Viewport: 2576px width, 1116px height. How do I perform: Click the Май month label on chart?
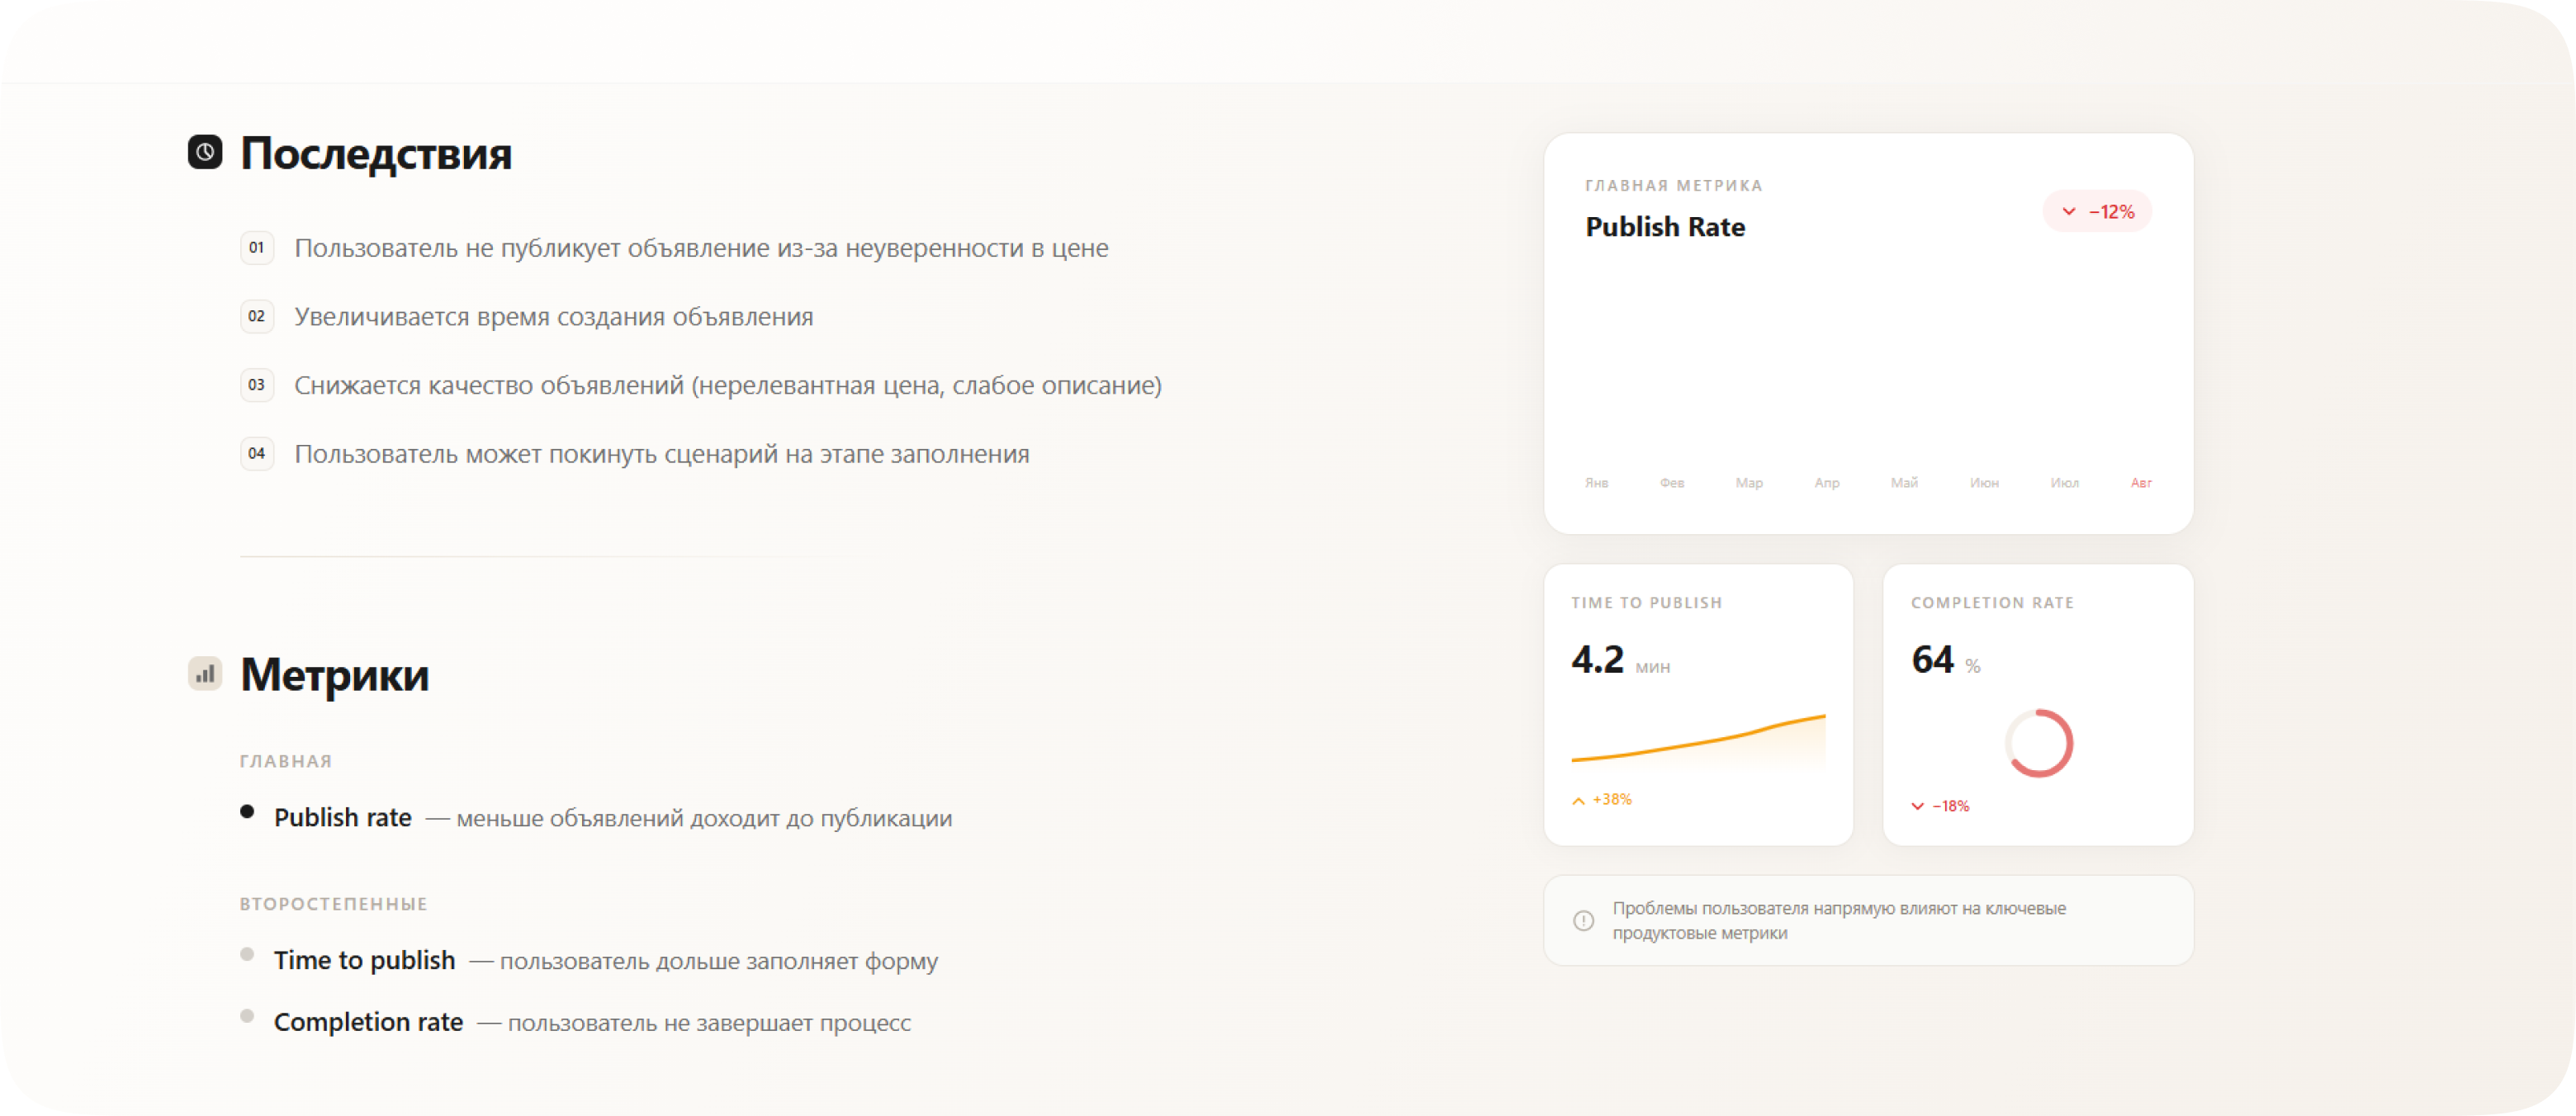click(x=1904, y=483)
